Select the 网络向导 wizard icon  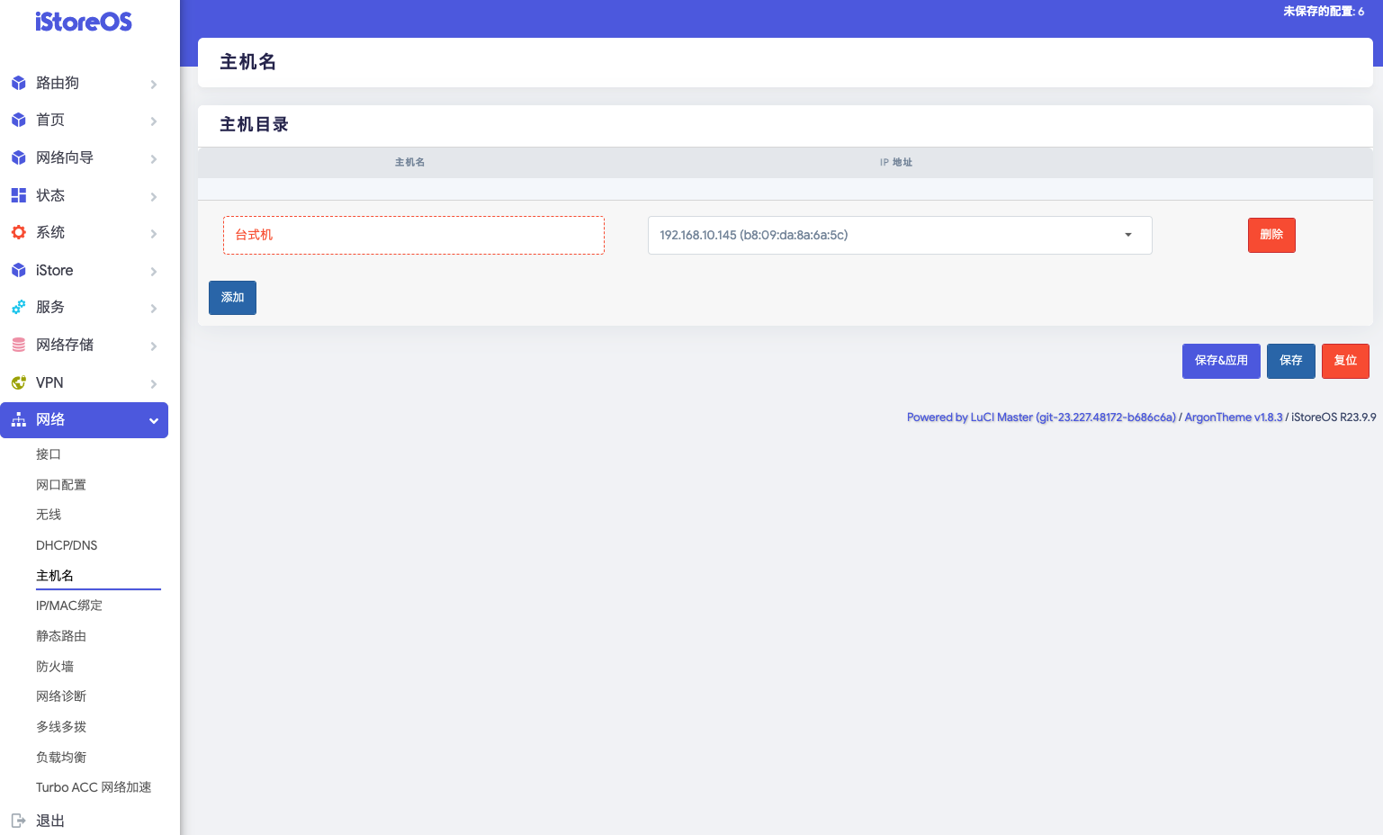[18, 157]
